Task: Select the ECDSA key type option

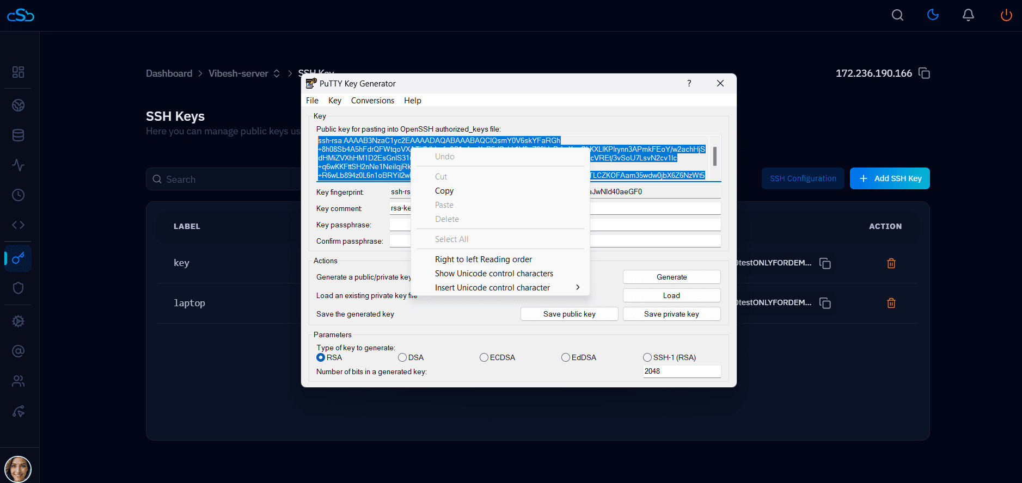Action: tap(484, 357)
